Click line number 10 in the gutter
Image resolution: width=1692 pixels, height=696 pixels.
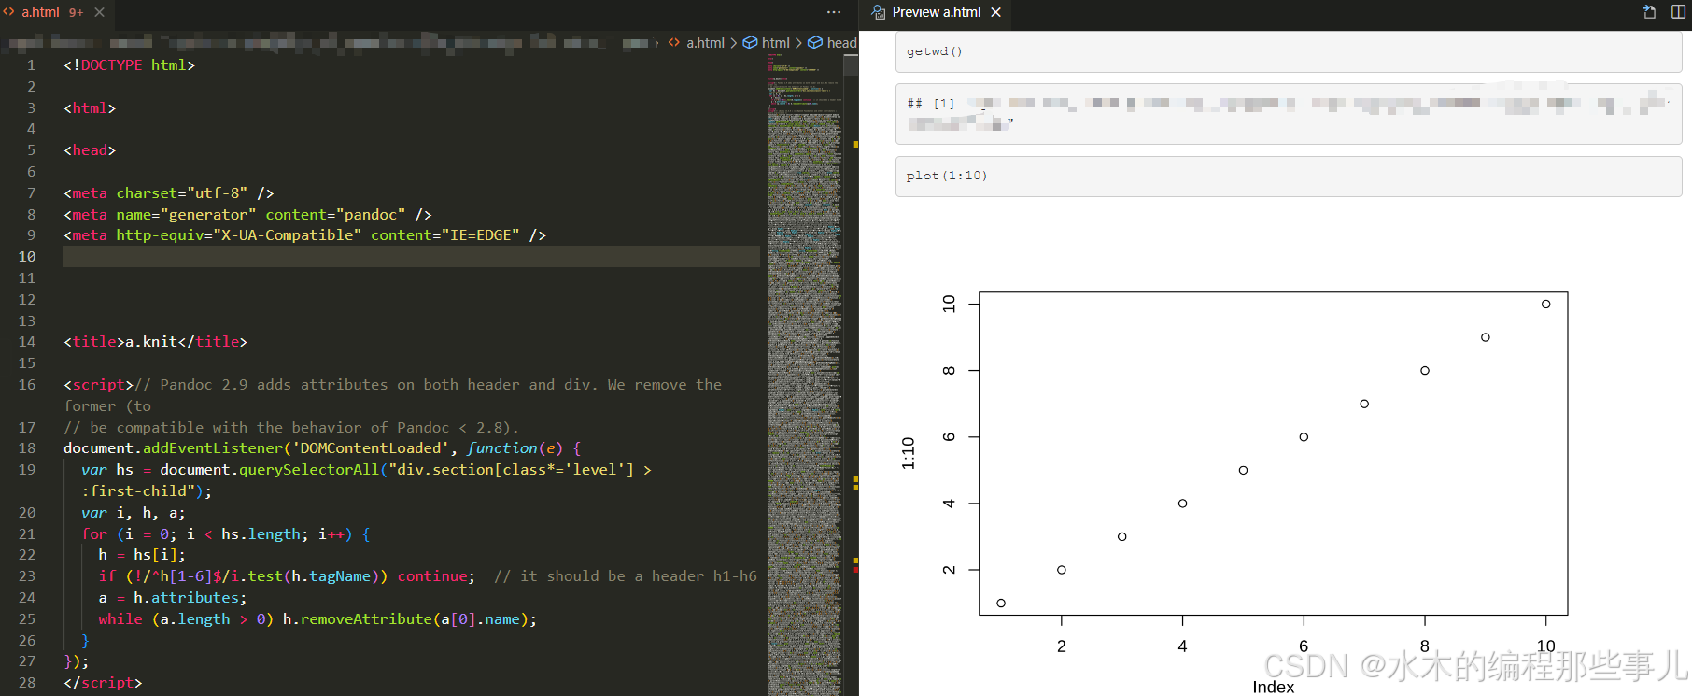point(27,257)
